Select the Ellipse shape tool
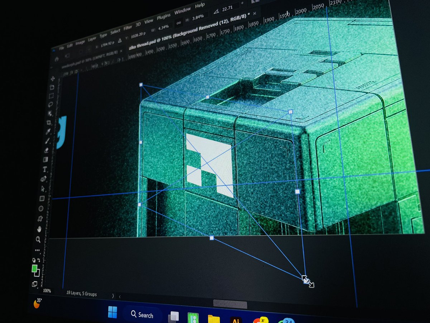430x323 pixels. coord(41,208)
